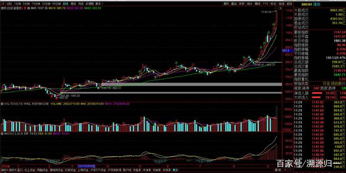Toggle 叠加 overlay comparison

pyautogui.click(x=234, y=3)
